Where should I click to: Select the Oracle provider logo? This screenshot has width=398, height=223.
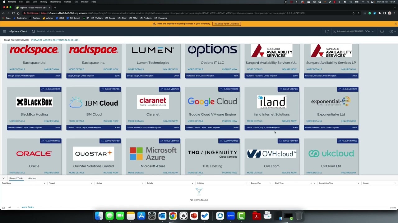(x=34, y=154)
